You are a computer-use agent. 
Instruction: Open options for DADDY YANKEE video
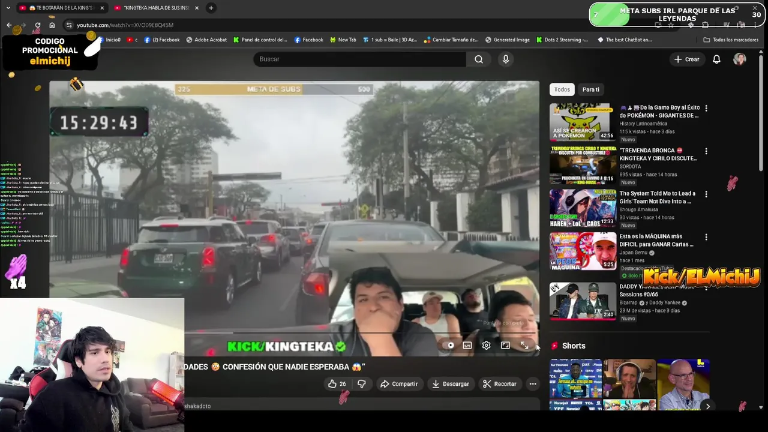coord(706,288)
